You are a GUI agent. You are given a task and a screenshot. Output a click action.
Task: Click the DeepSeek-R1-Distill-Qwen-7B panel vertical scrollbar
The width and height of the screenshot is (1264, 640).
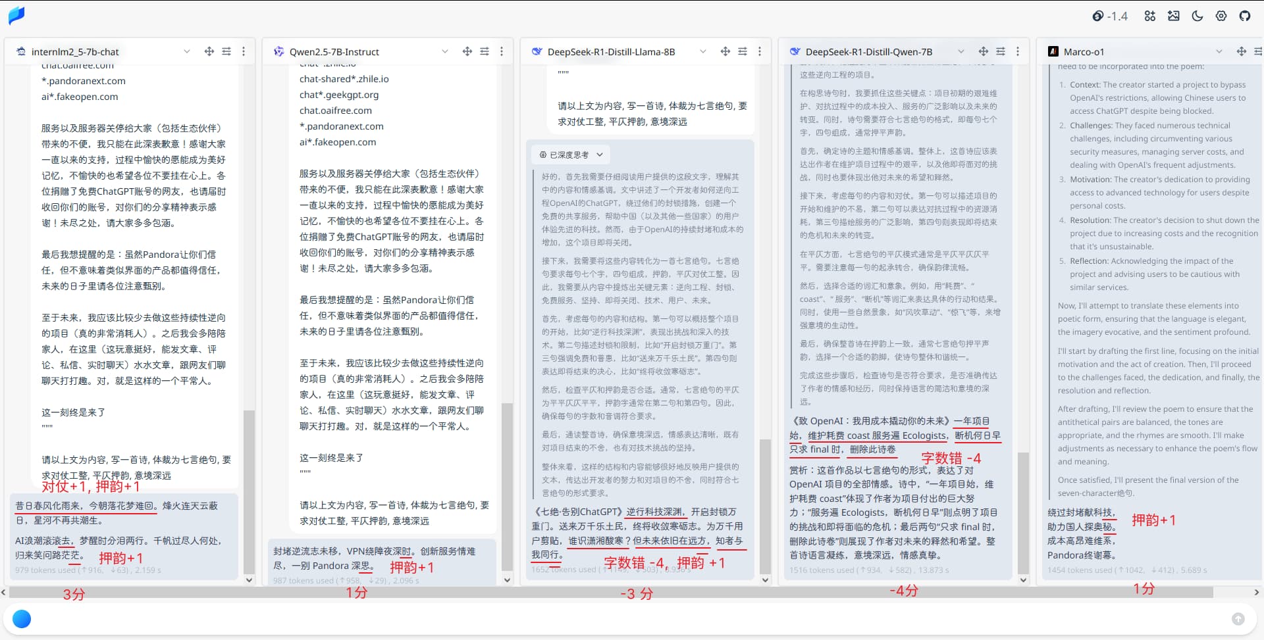1023,513
